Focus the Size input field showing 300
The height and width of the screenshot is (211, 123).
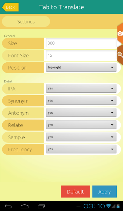coord(81,43)
